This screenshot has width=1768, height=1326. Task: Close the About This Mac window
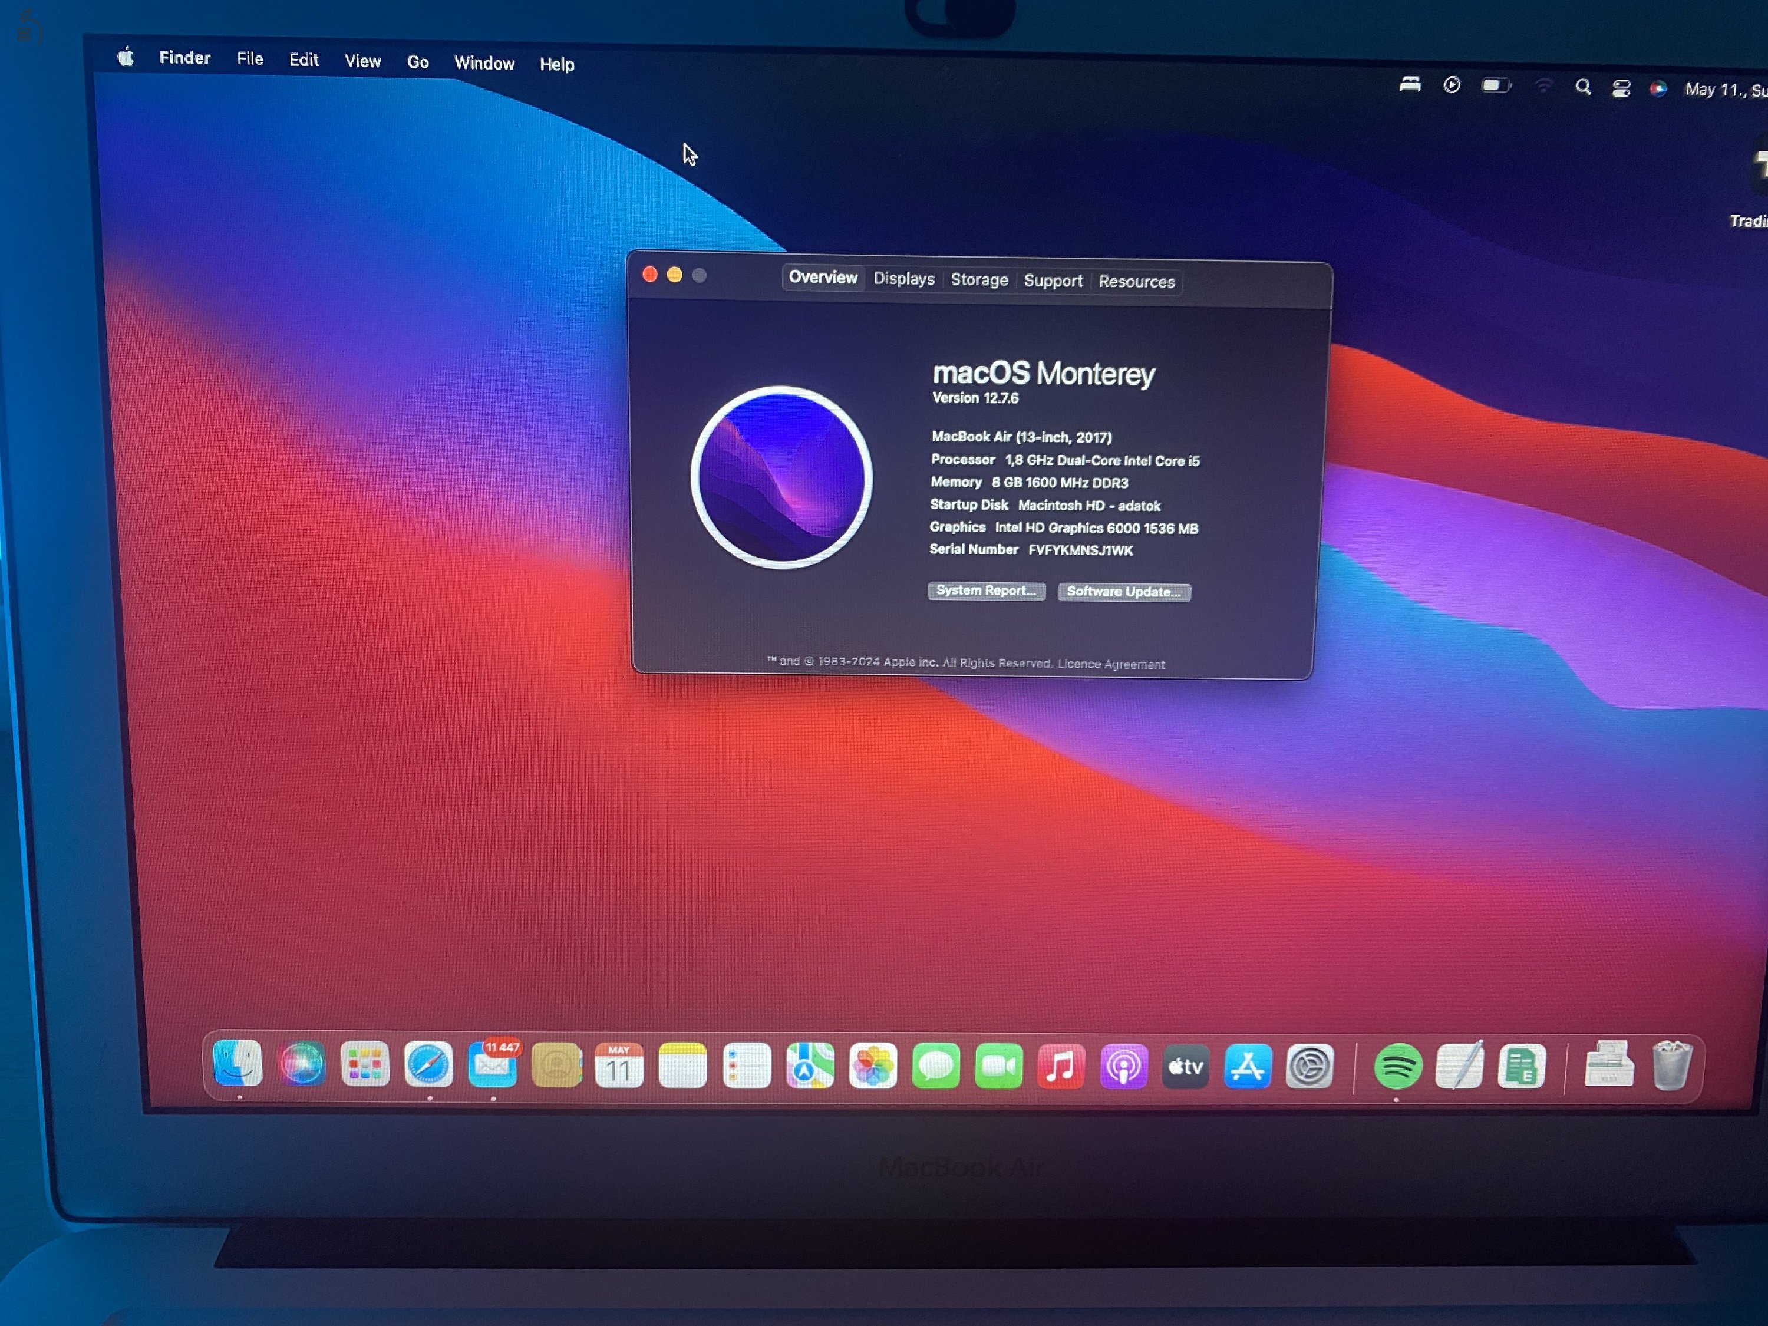pyautogui.click(x=650, y=274)
